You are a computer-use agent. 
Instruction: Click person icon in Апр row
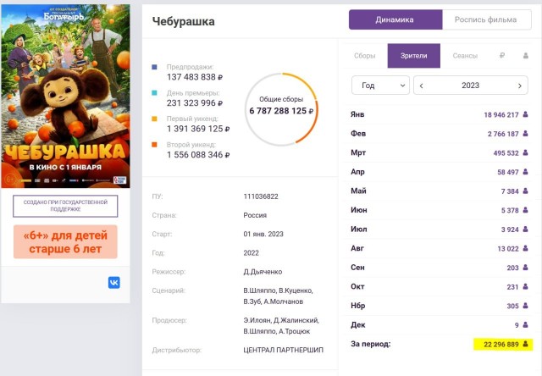point(525,172)
